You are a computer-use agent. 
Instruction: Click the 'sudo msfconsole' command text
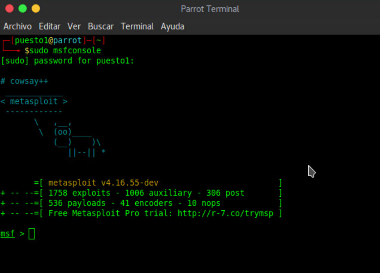click(x=65, y=51)
